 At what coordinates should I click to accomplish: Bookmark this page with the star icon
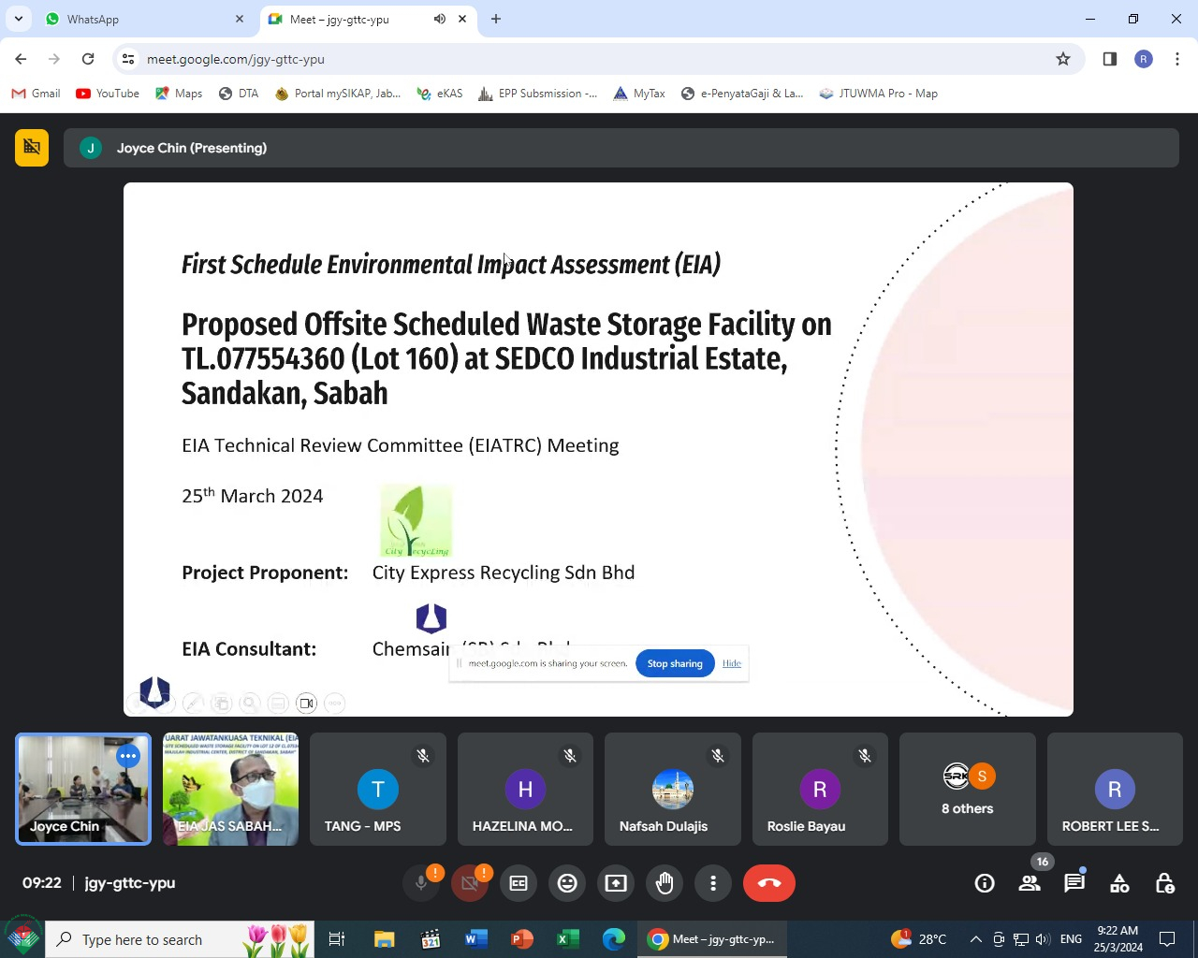pyautogui.click(x=1063, y=59)
